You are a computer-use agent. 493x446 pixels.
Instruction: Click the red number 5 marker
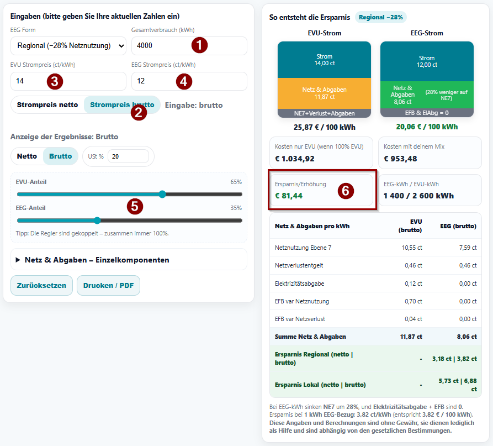(x=135, y=206)
